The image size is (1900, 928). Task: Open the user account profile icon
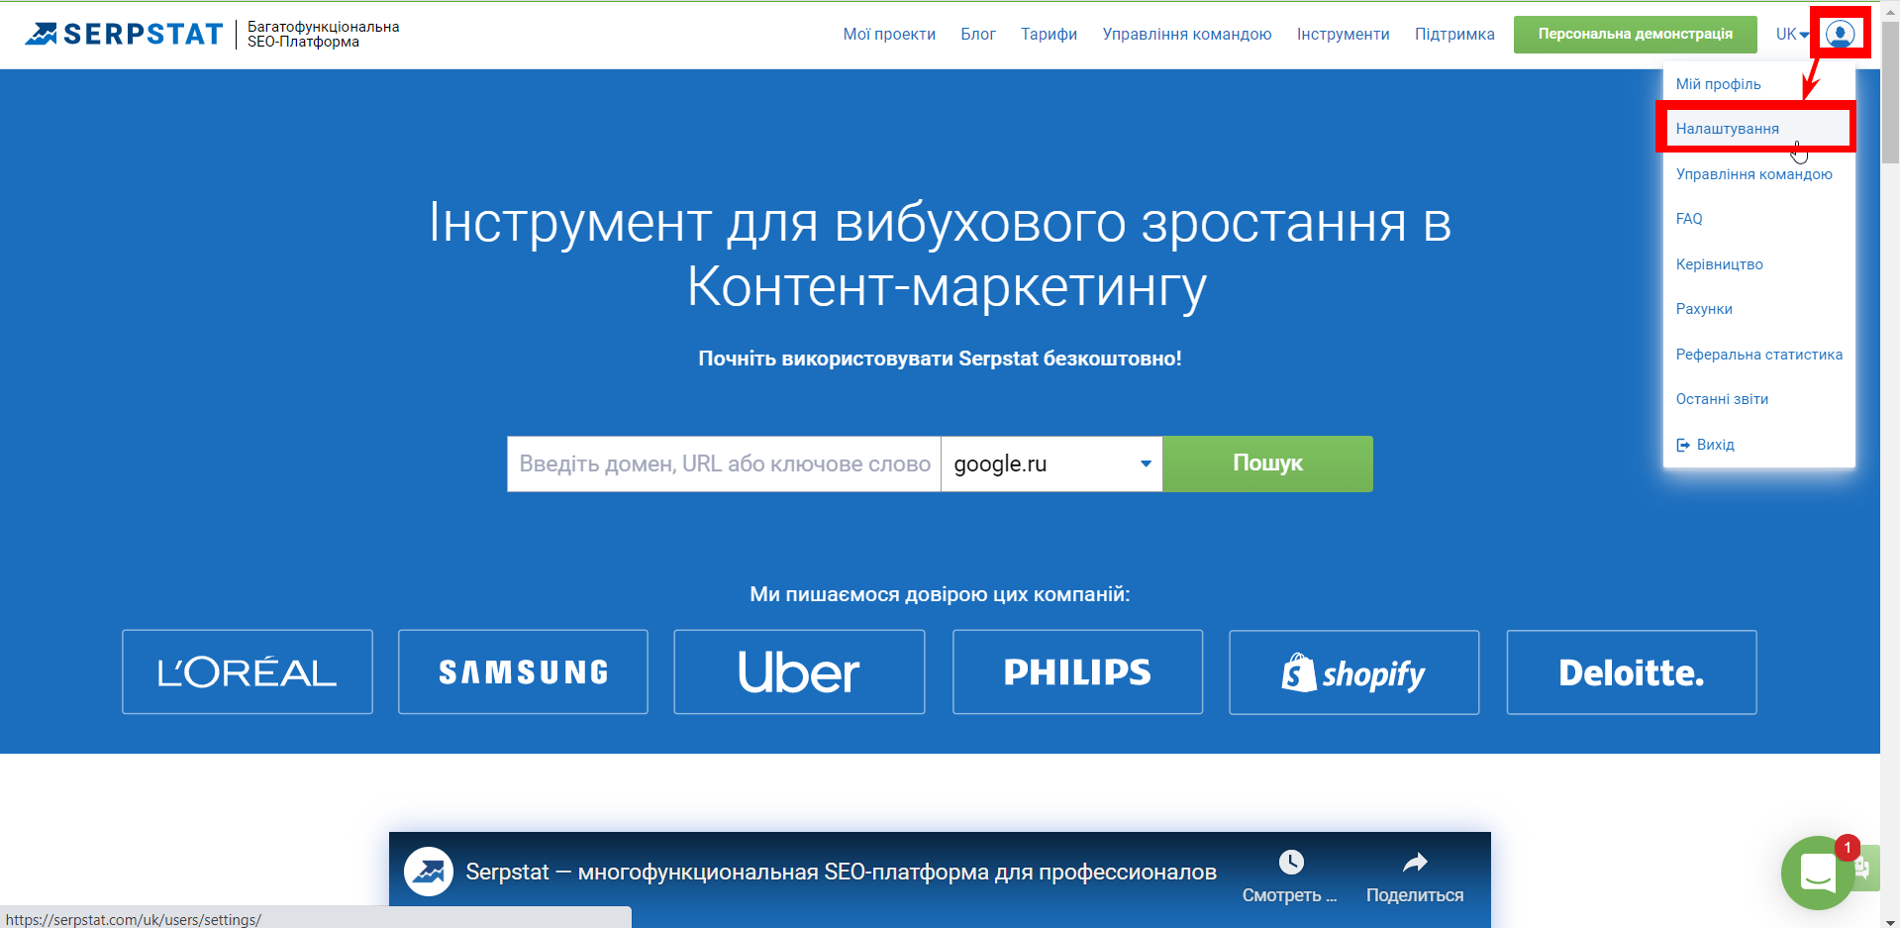click(1840, 33)
